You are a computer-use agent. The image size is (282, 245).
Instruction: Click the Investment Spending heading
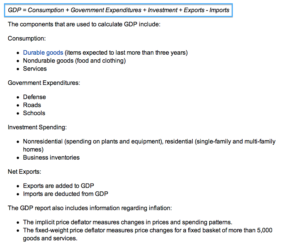(37, 127)
